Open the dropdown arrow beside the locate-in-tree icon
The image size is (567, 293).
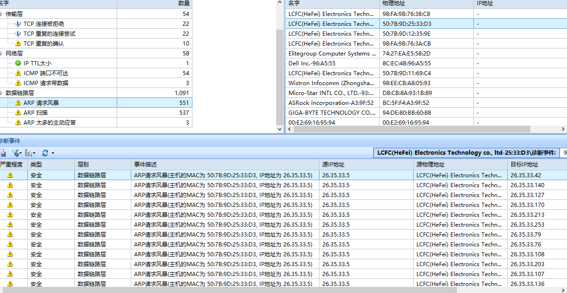pyautogui.click(x=34, y=153)
